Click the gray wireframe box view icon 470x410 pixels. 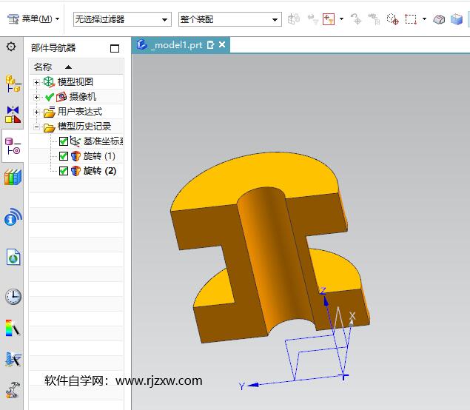click(439, 19)
